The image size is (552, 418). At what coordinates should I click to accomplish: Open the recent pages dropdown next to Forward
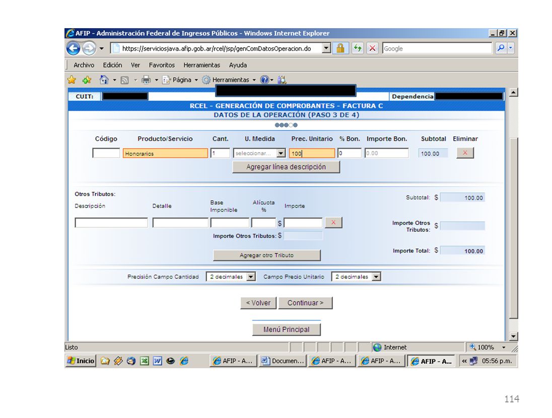tap(102, 48)
